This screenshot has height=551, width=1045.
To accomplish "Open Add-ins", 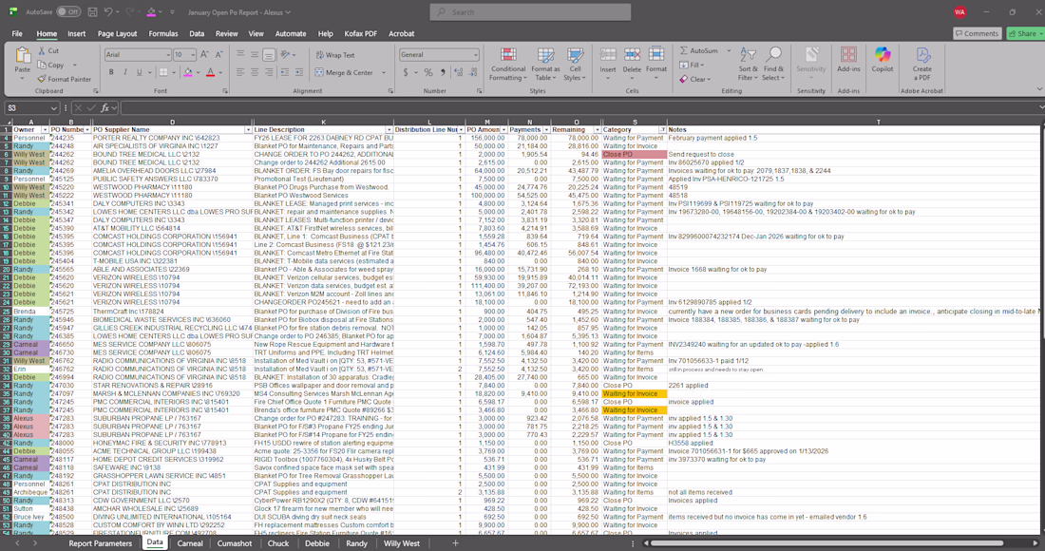I will click(x=848, y=60).
